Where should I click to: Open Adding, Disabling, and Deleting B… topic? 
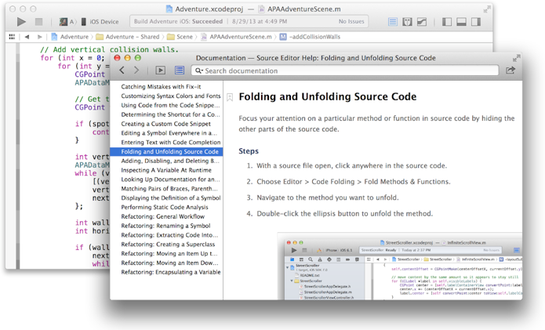170,161
